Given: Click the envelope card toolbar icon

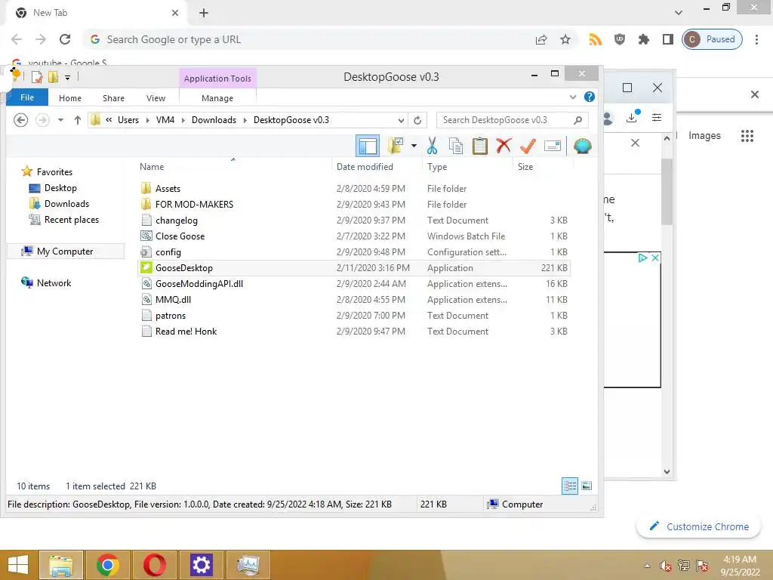Looking at the screenshot, I should [552, 146].
